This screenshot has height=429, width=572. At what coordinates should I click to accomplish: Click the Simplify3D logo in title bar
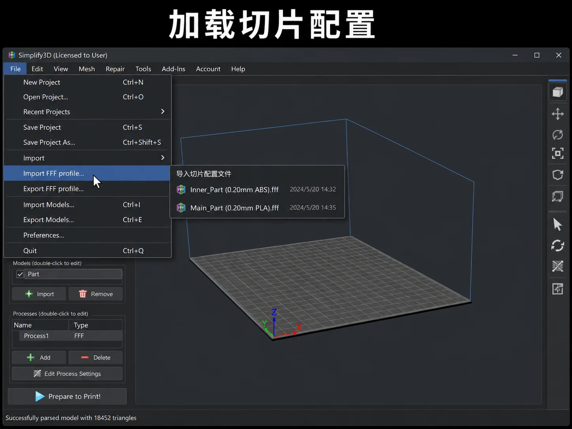[x=12, y=55]
